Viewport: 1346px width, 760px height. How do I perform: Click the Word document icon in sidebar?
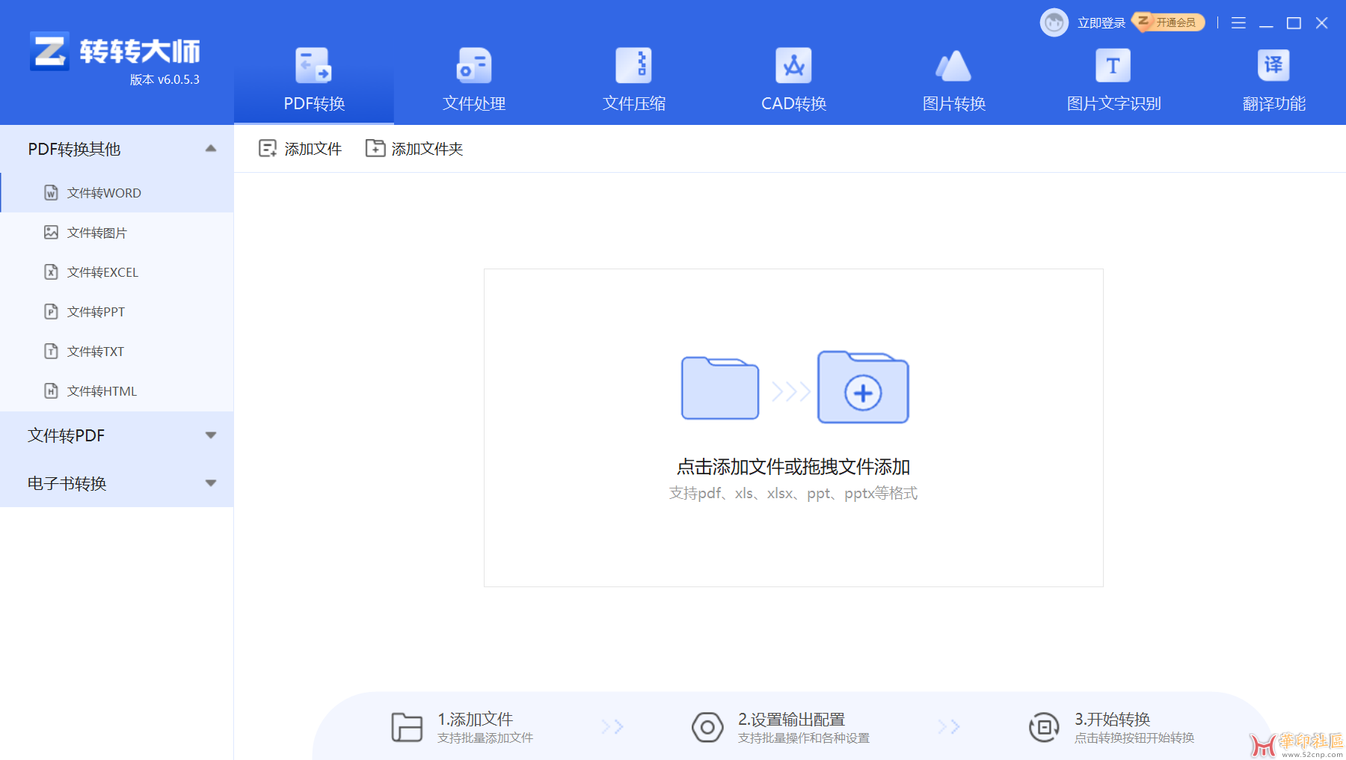[51, 193]
